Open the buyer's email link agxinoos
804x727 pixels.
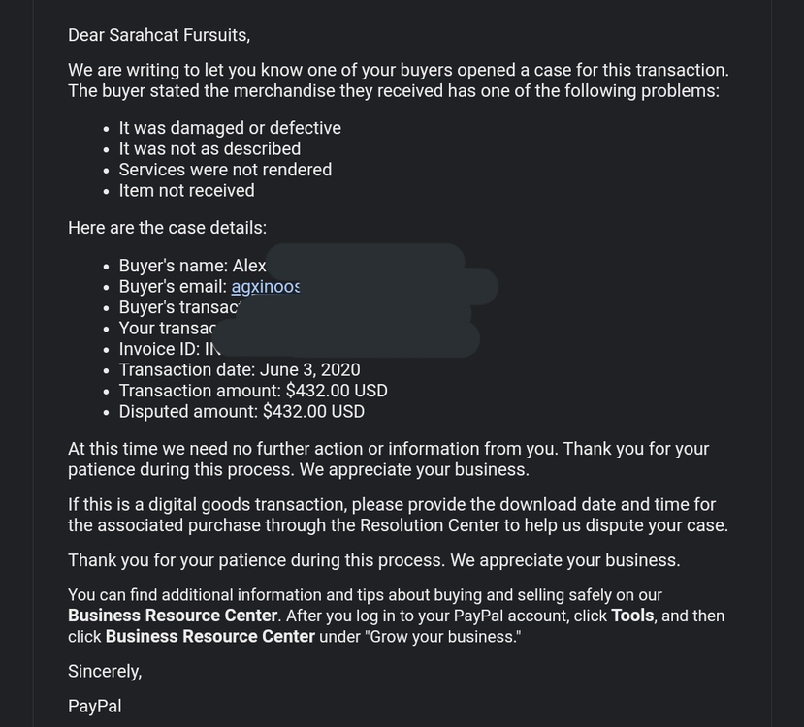click(x=266, y=287)
